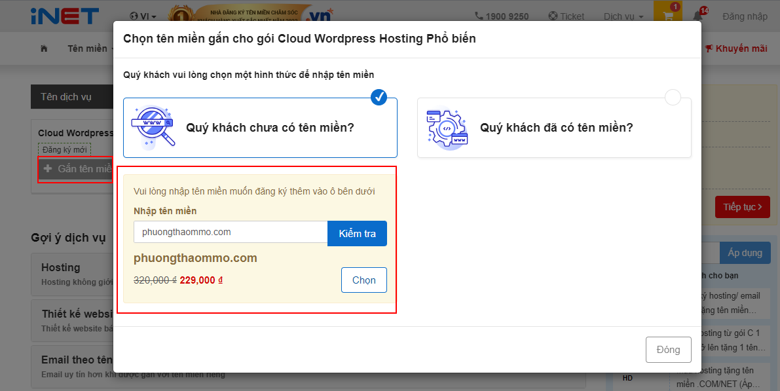780x391 pixels.
Task: Click the domain search magnifier illustration
Action: [153, 126]
